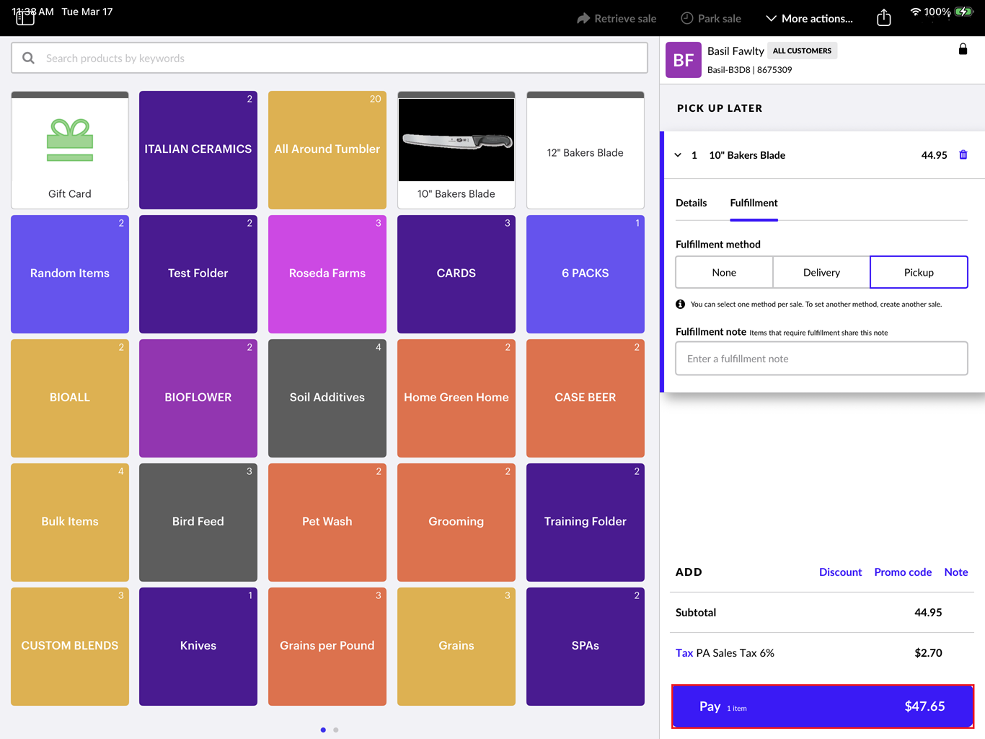This screenshot has height=739, width=985.
Task: Open the 6 PACKS folder
Action: pos(586,274)
